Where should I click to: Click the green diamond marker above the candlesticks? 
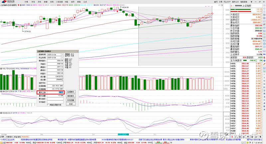point(99,11)
